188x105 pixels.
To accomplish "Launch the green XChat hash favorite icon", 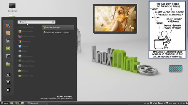I will (8, 48).
